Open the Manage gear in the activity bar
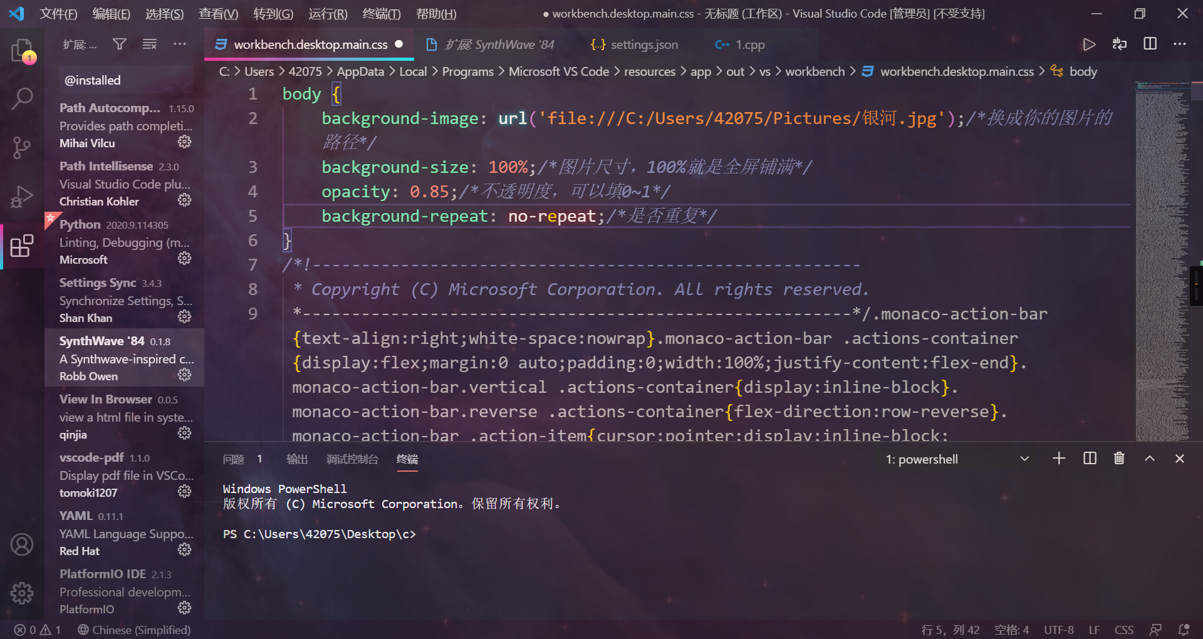The height and width of the screenshot is (639, 1203). tap(23, 593)
